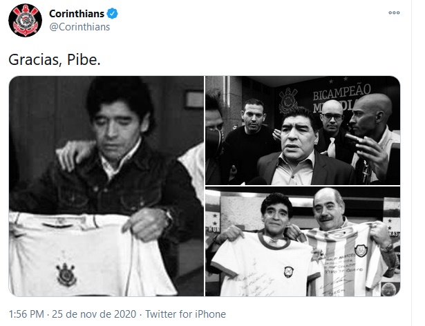The height and width of the screenshot is (326, 425).
Task: Click Corinthians crest on the white shirt
Action: 66,274
